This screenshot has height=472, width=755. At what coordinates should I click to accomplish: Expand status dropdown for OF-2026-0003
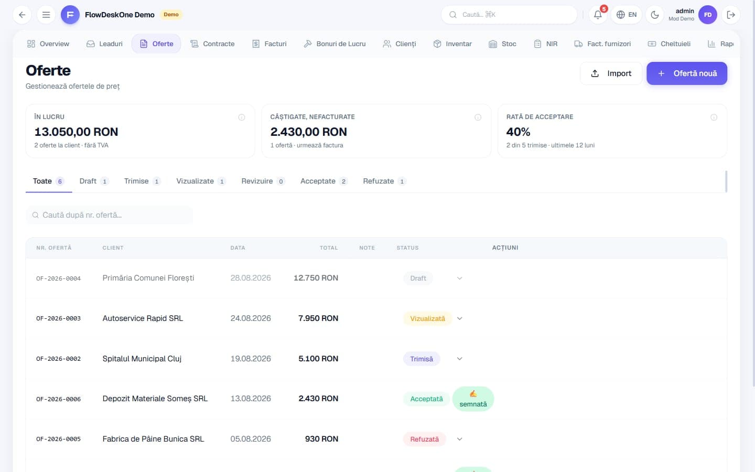459,318
